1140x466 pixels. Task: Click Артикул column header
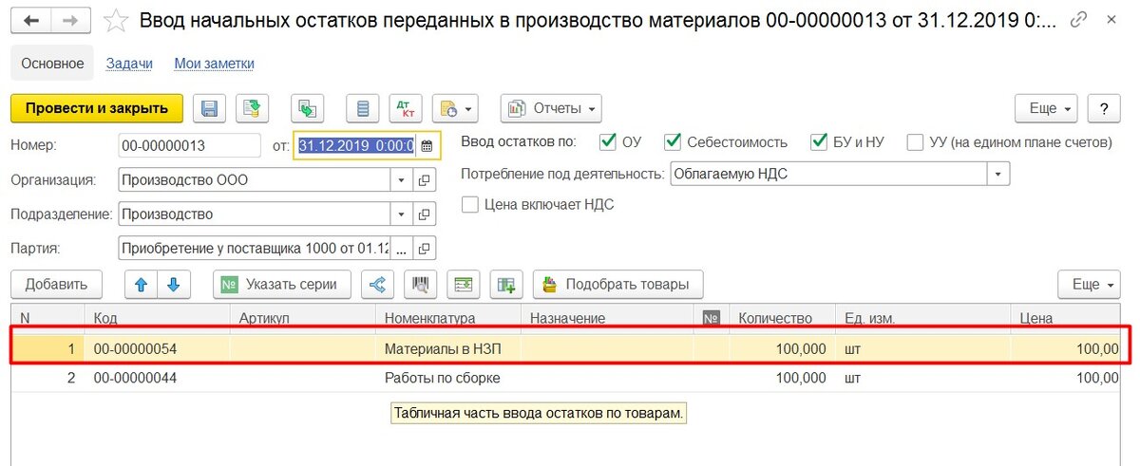coord(303,318)
